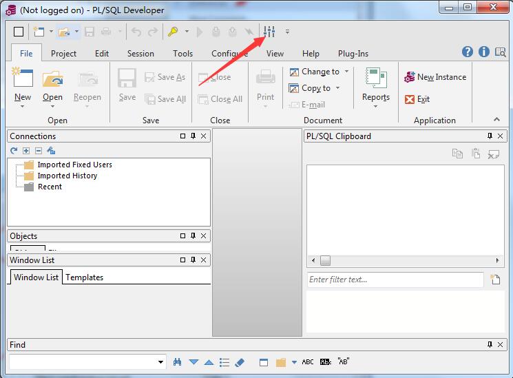Switch to the Templates tab
The height and width of the screenshot is (378, 513).
[85, 277]
